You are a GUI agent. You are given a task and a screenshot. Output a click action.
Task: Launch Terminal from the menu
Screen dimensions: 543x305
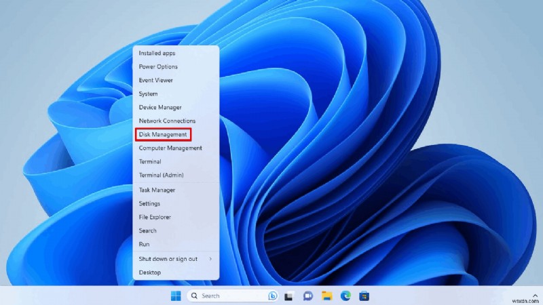coord(176,161)
